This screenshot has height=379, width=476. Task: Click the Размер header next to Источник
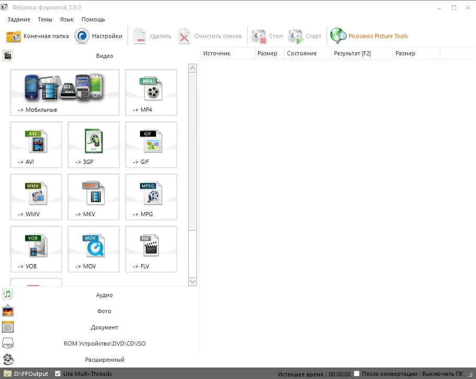point(270,53)
